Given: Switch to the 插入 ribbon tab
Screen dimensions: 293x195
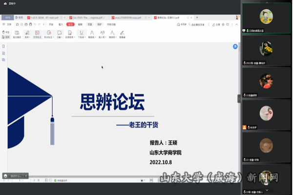Looking at the screenshot, I should point(61,24).
